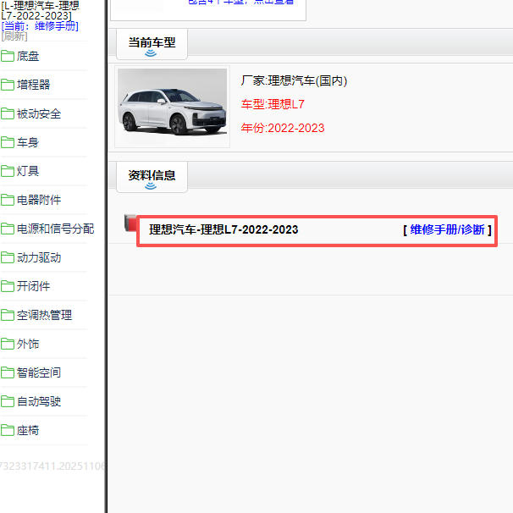Image resolution: width=513 pixels, height=513 pixels.
Task: Expand 空调热管理 in the tree
Action: pos(44,315)
